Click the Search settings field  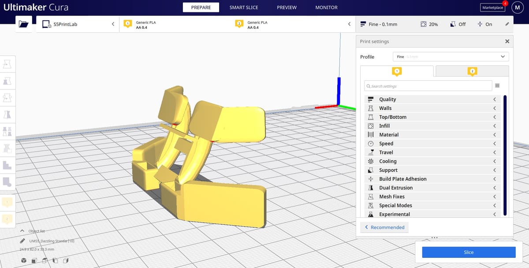point(428,86)
